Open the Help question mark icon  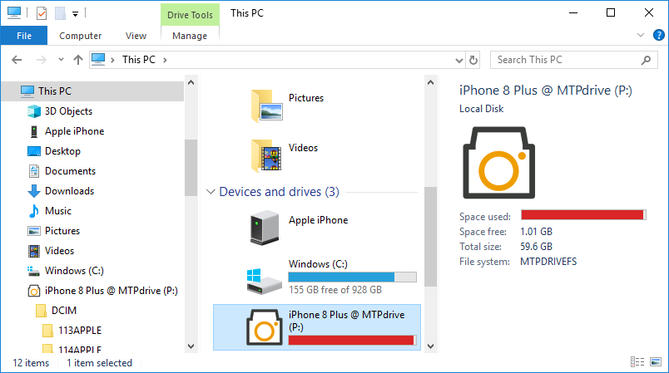pyautogui.click(x=657, y=36)
